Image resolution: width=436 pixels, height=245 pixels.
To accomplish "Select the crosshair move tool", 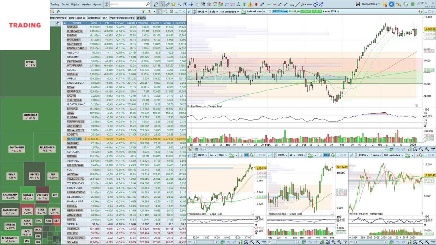I will [191, 4].
